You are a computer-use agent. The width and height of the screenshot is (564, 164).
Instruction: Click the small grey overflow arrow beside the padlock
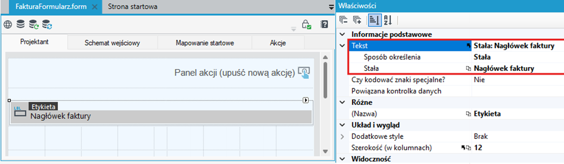[x=294, y=29]
